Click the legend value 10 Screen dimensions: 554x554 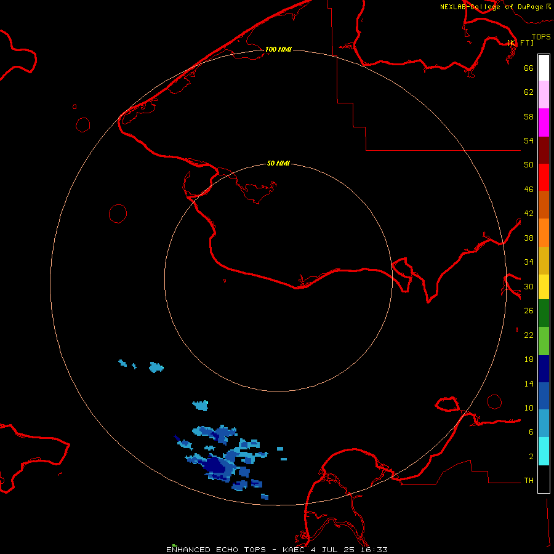click(x=529, y=407)
